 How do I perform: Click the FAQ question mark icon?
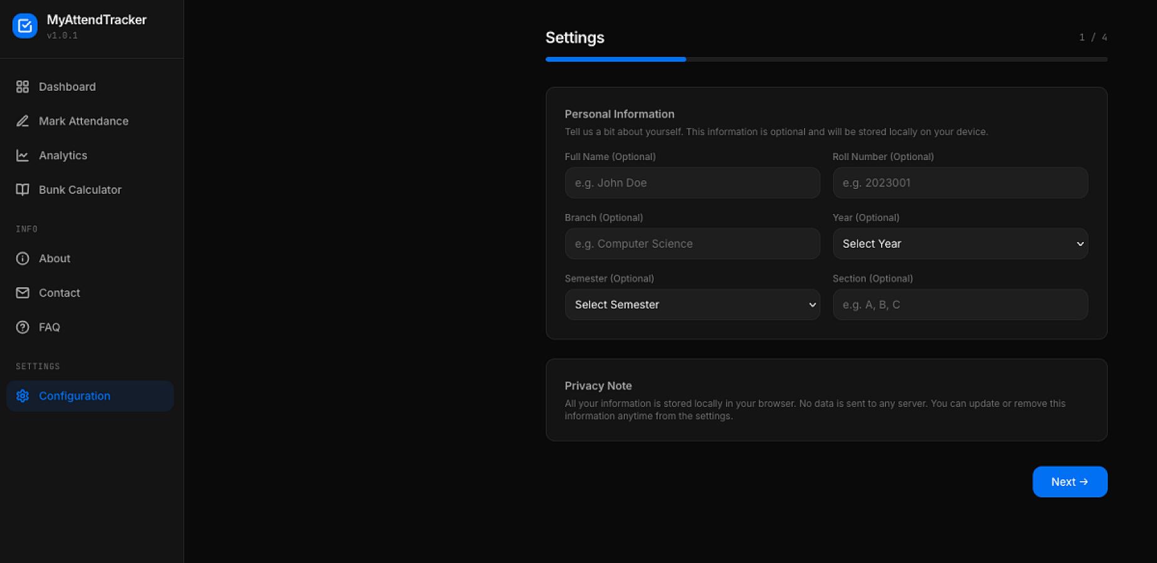tap(23, 327)
